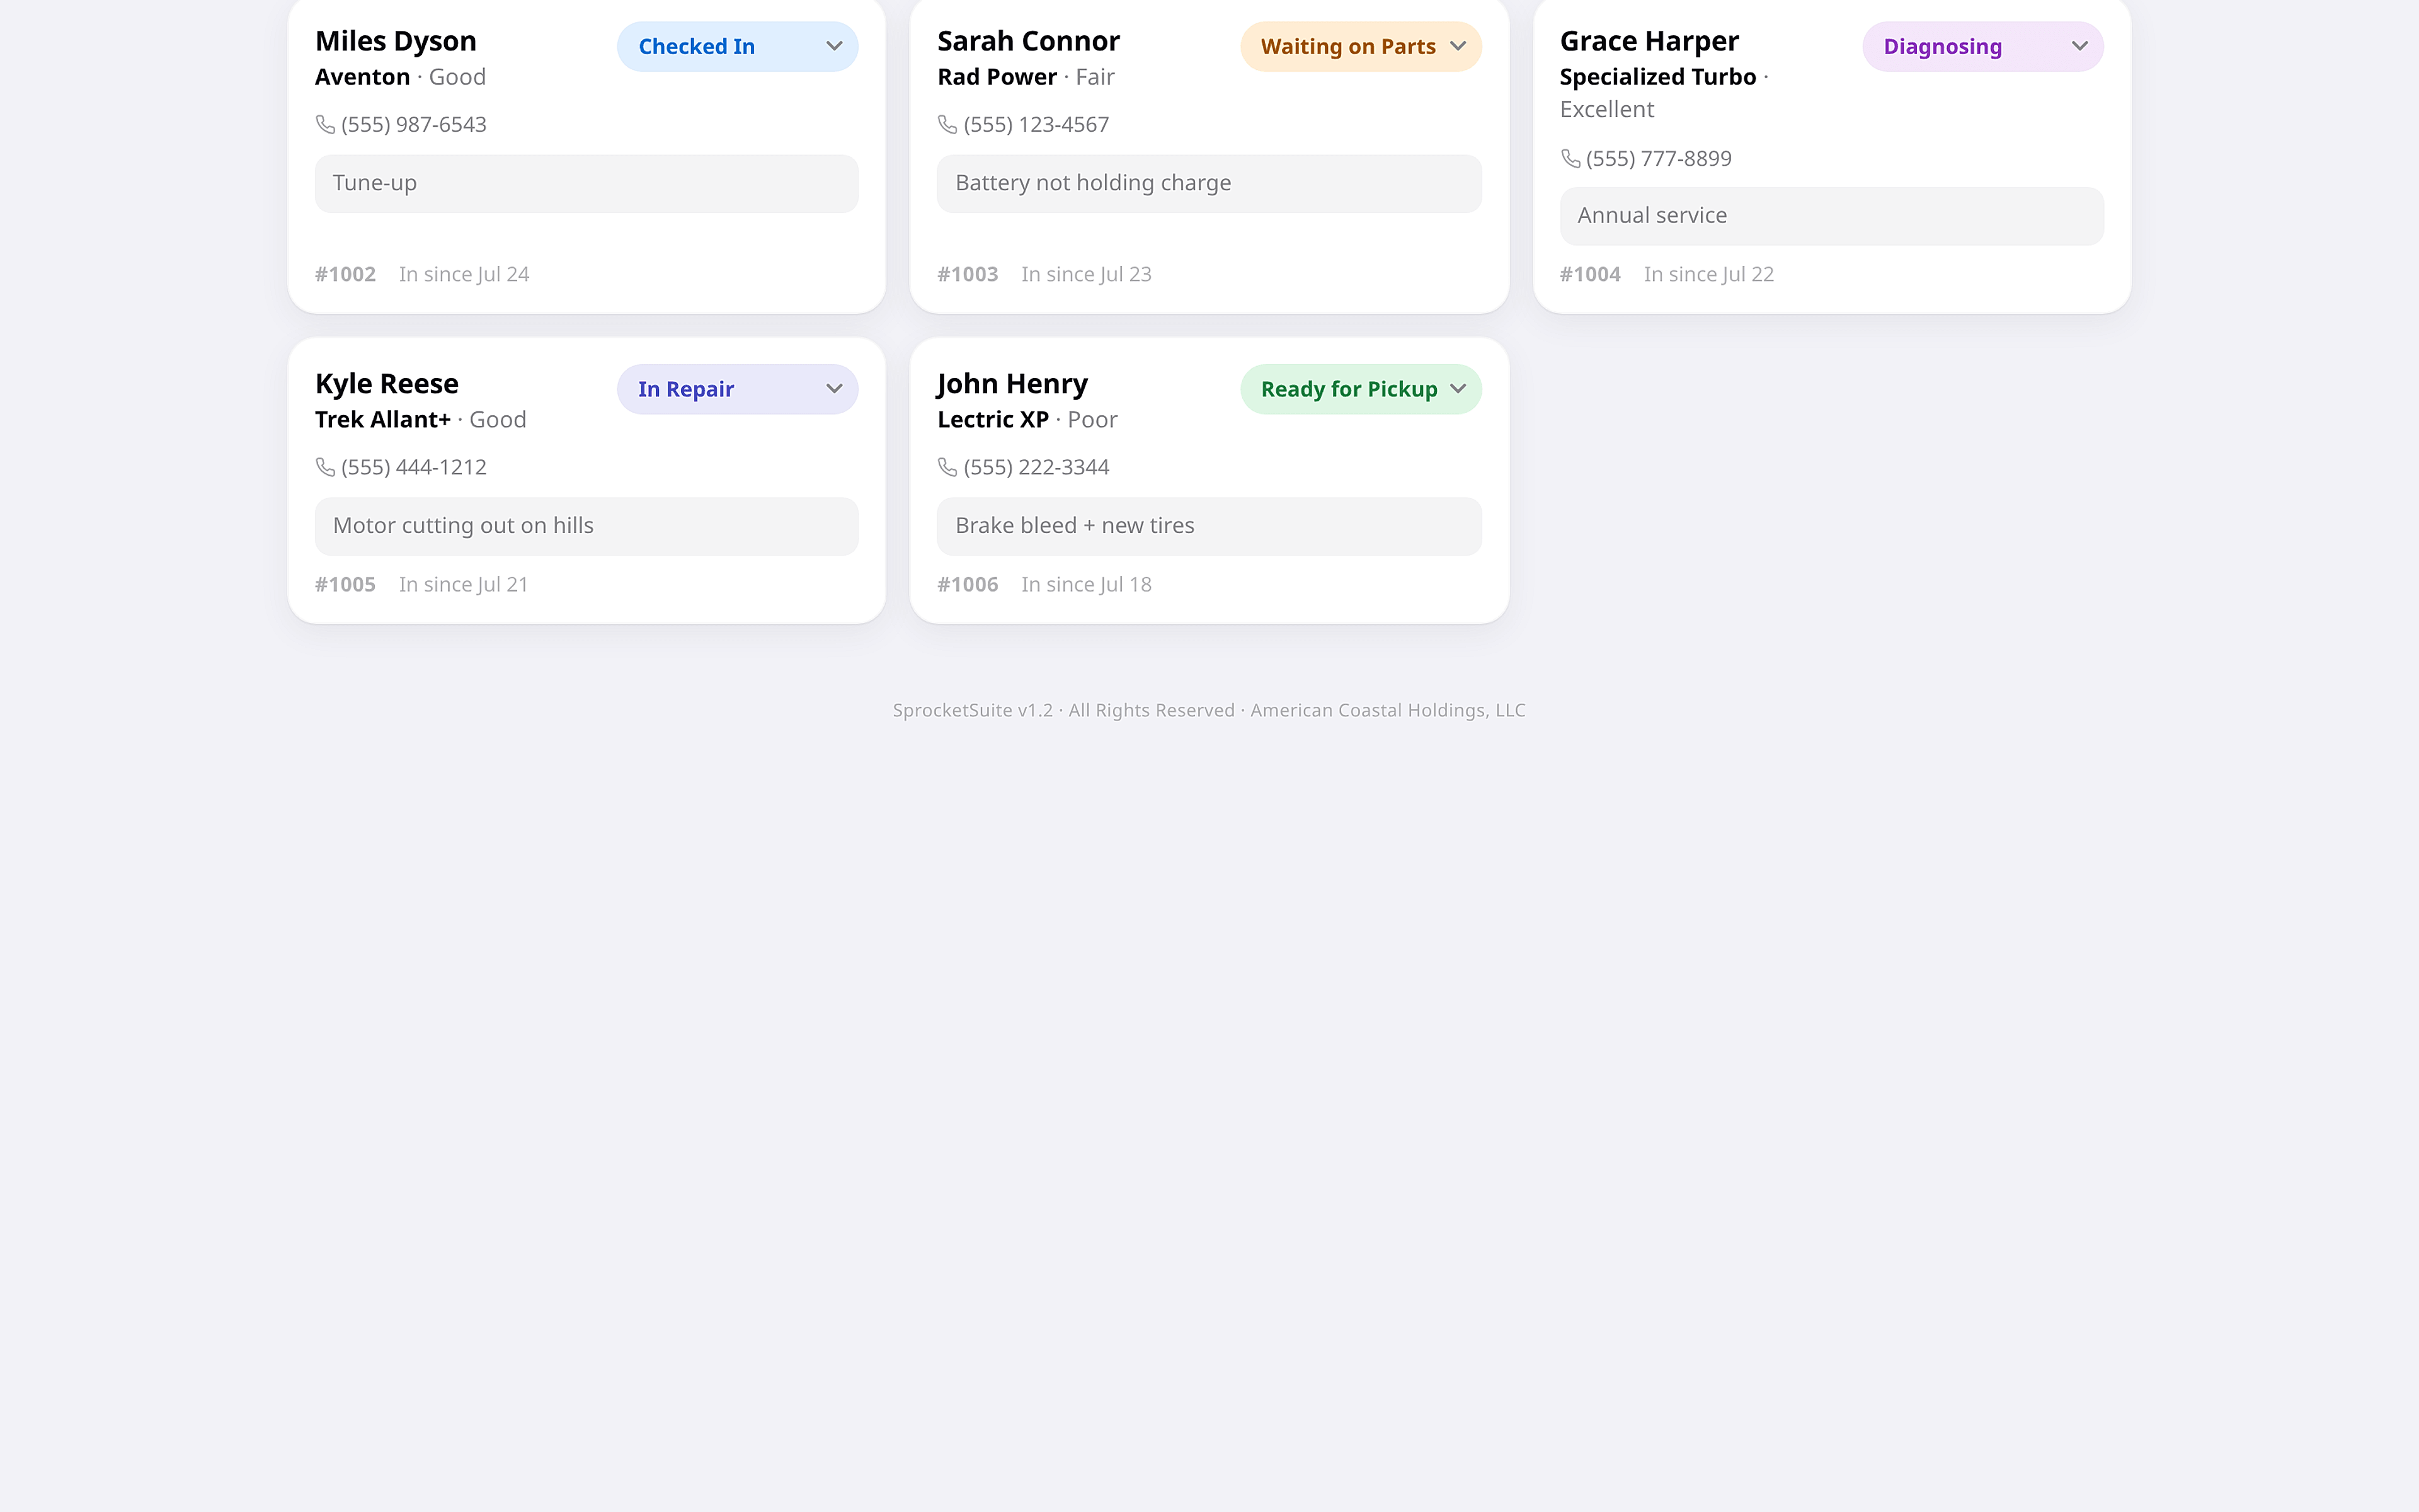Click the Lectric XP bike model label
Image resolution: width=2419 pixels, height=1512 pixels.
[993, 420]
